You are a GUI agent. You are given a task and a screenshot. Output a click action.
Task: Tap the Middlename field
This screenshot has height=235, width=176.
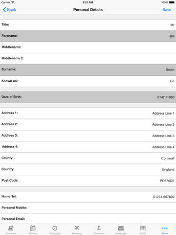[88, 47]
